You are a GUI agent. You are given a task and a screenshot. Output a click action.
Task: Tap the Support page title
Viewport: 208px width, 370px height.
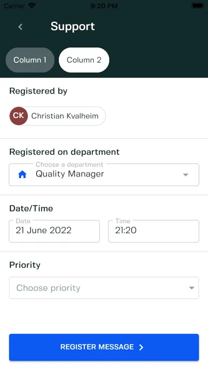click(x=73, y=27)
